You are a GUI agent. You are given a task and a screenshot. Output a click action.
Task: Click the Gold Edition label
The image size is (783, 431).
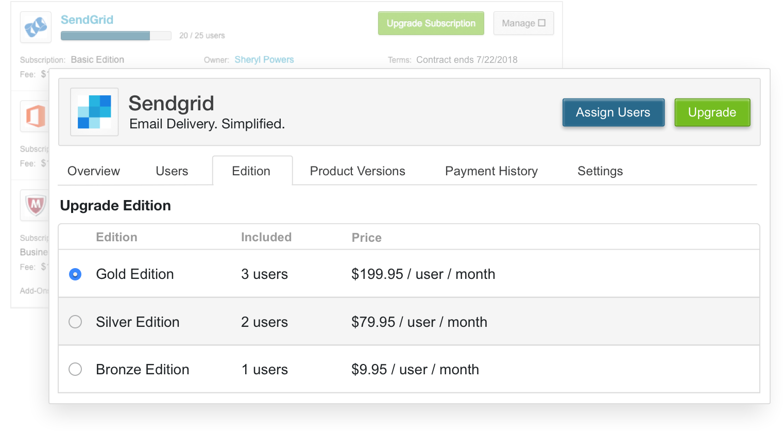coord(135,274)
